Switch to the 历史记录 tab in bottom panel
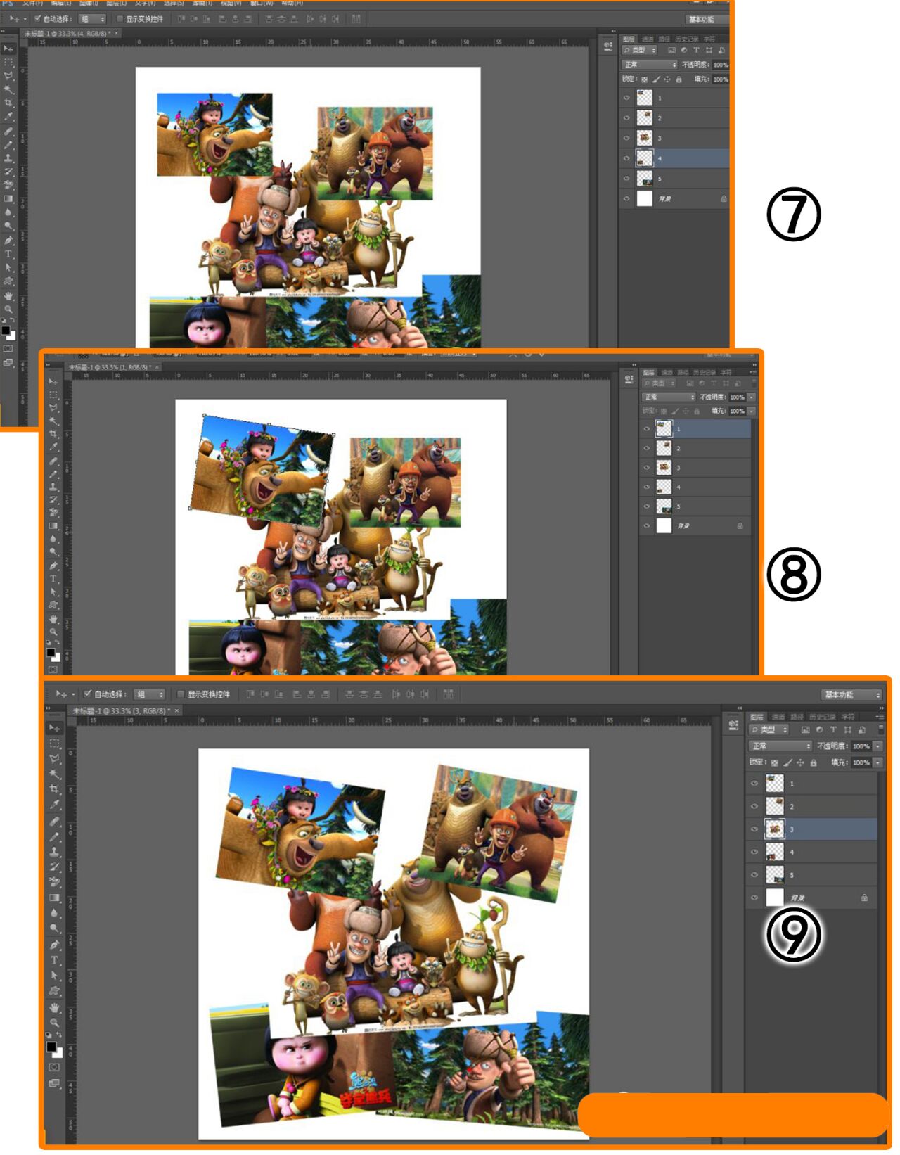Image resolution: width=900 pixels, height=1155 pixels. click(x=821, y=717)
